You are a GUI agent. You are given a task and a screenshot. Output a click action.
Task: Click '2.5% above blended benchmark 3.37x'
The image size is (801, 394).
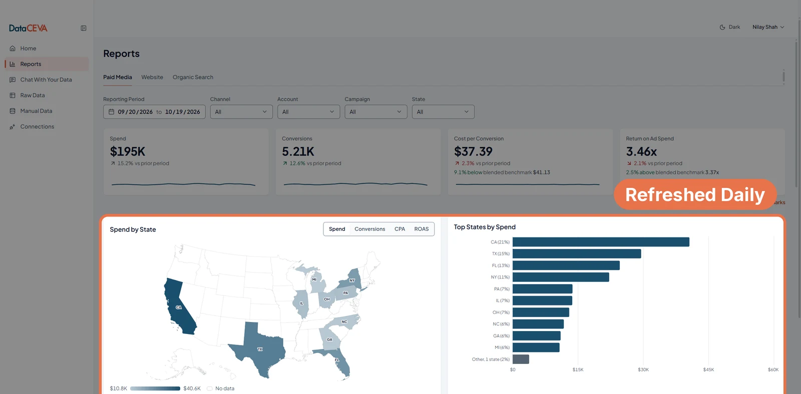[x=672, y=172]
